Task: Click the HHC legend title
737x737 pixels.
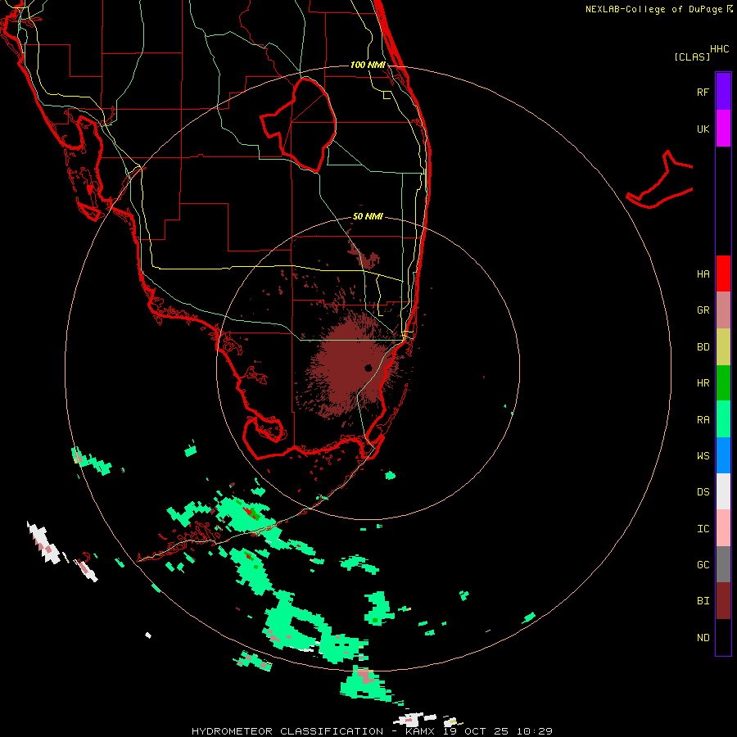Action: [x=719, y=49]
